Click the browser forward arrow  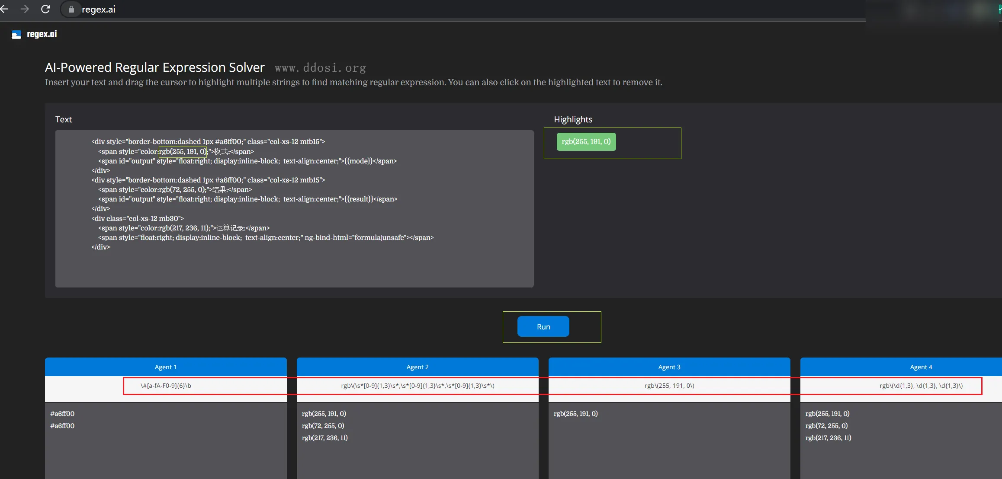coord(25,9)
